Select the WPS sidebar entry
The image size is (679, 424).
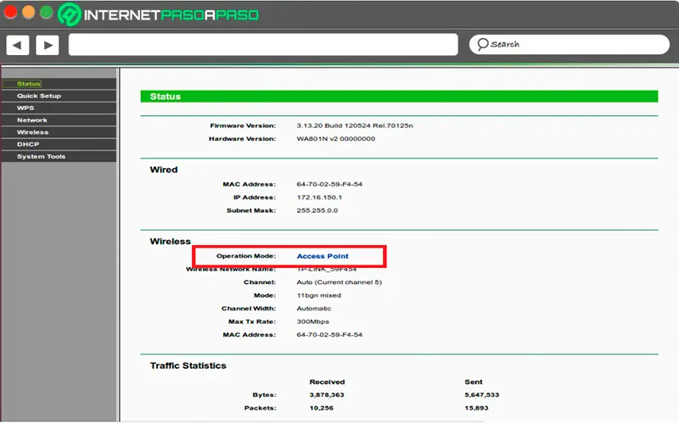point(59,108)
